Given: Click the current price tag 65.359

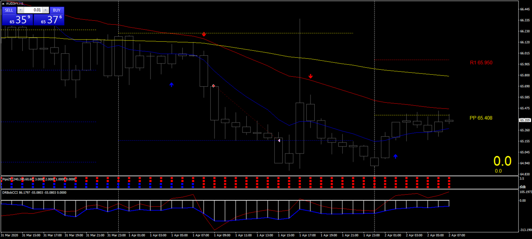Looking at the screenshot, I should click(525, 120).
